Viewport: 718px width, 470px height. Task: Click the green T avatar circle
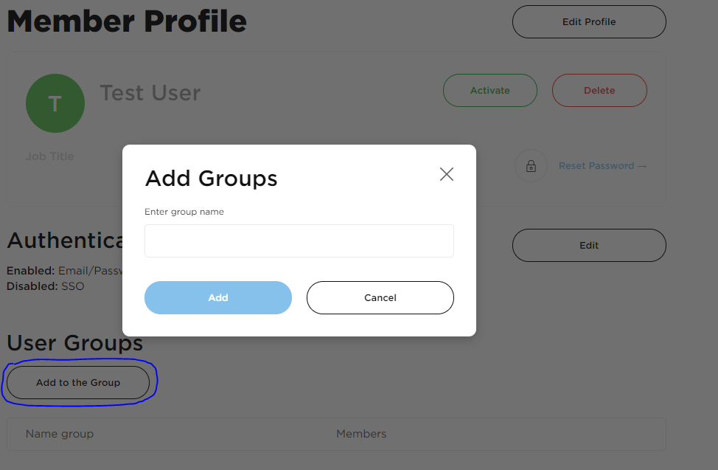pos(55,103)
